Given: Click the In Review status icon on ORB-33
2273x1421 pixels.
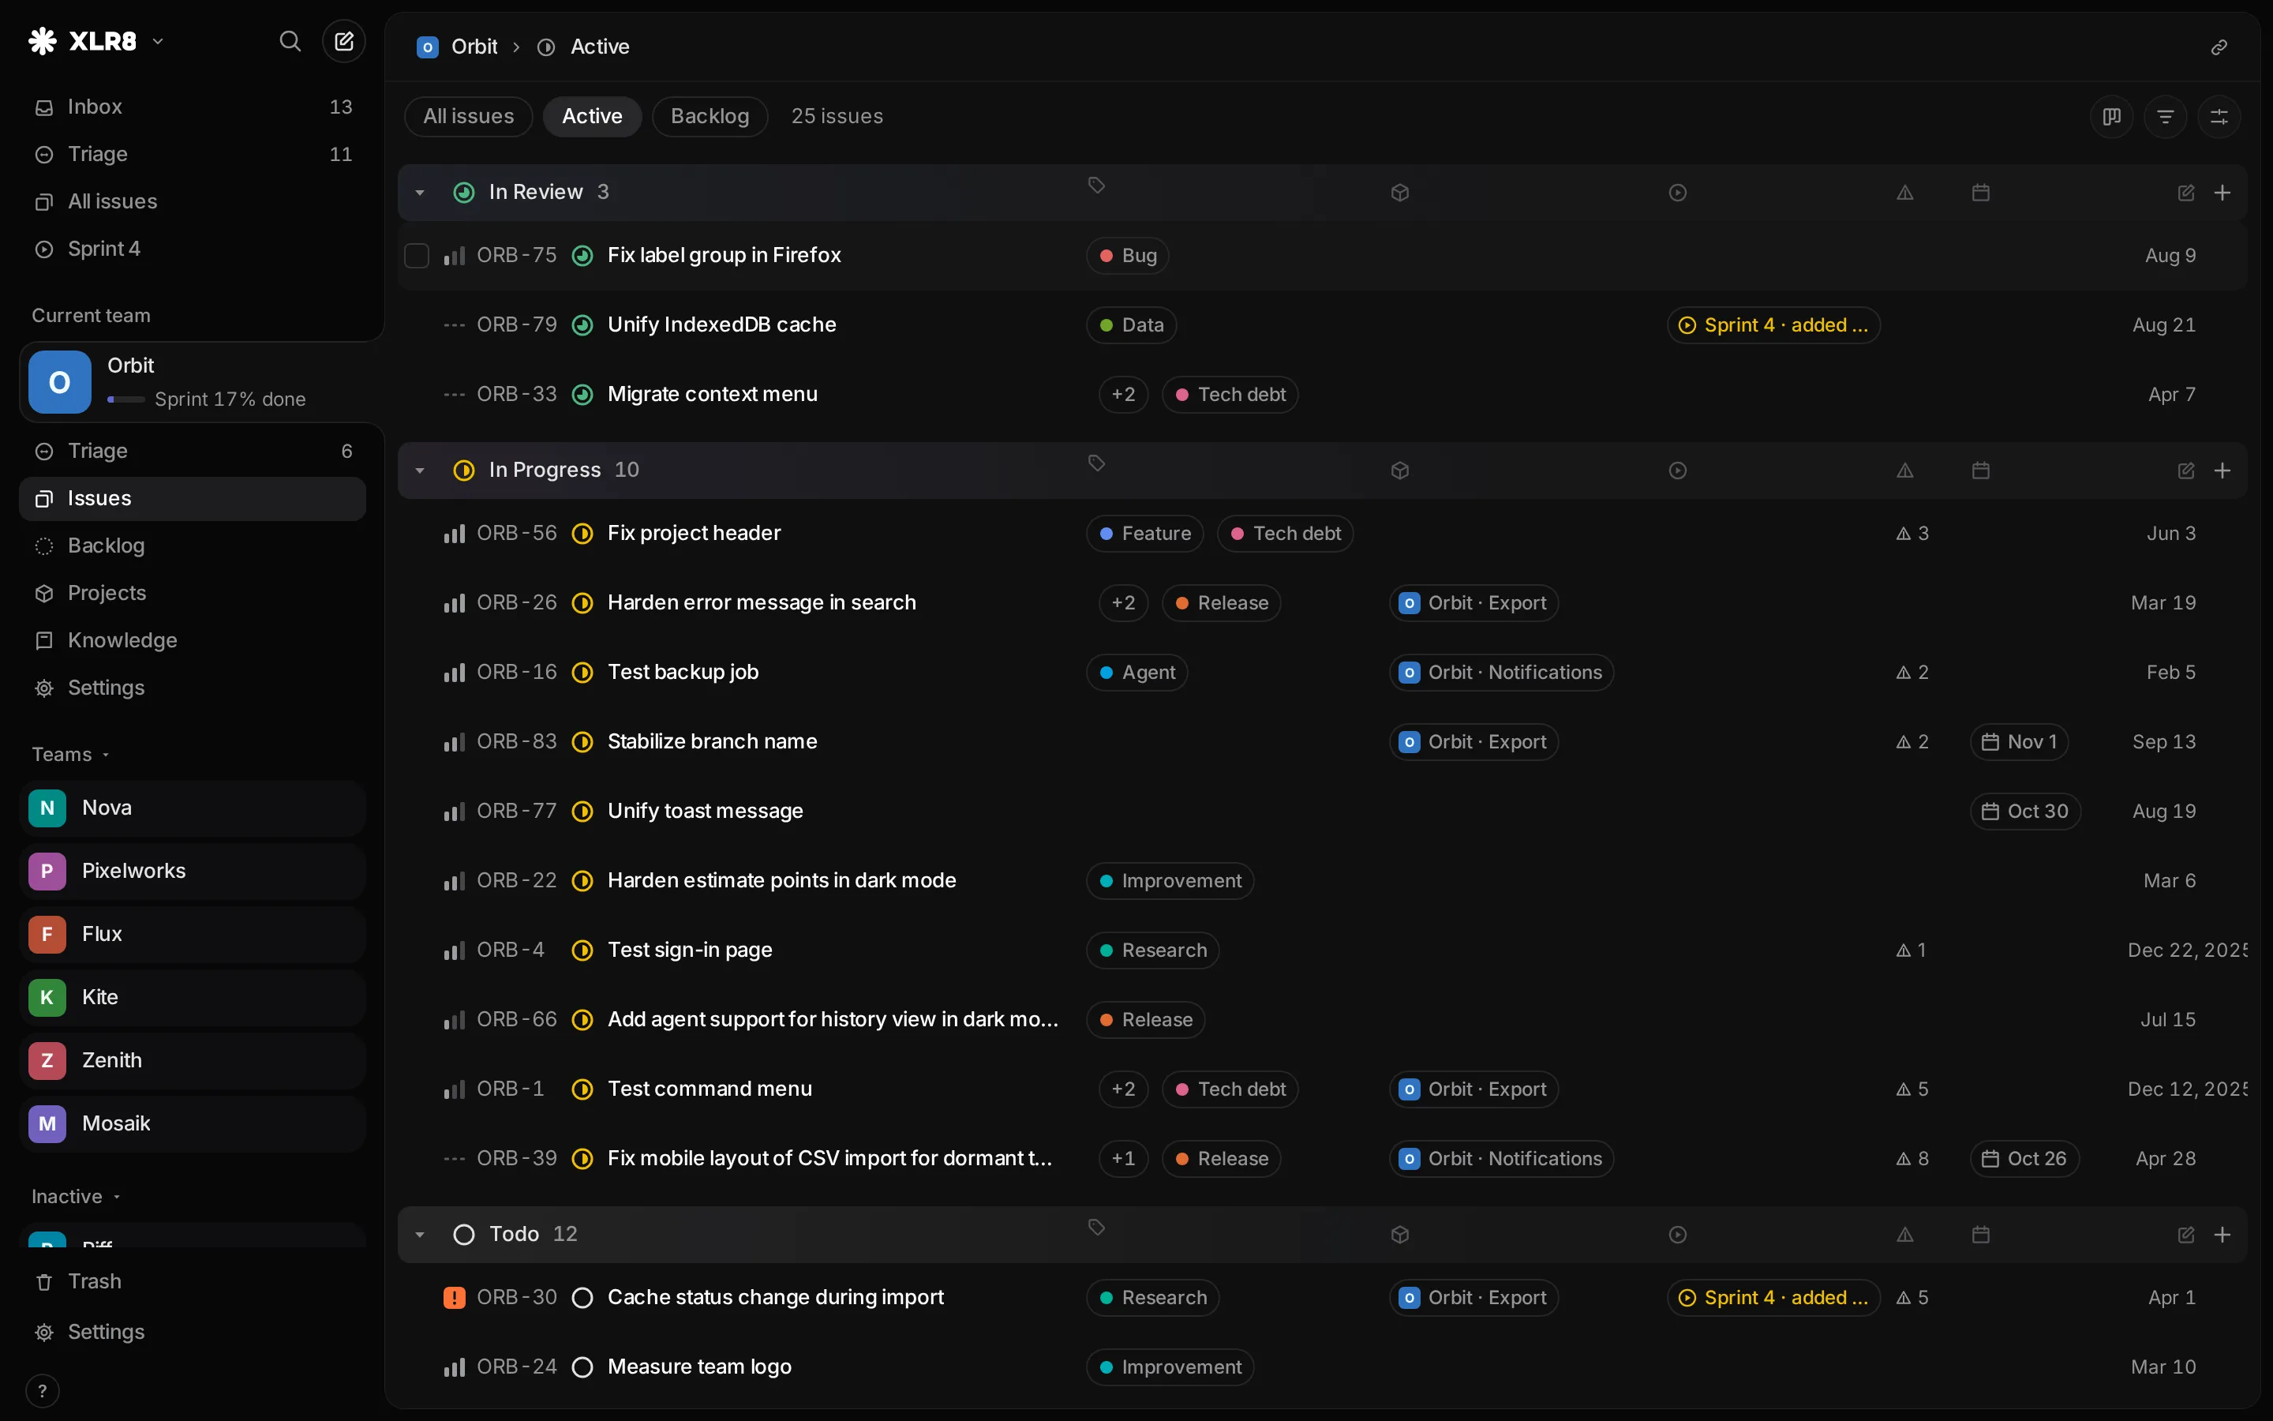Looking at the screenshot, I should [x=582, y=395].
